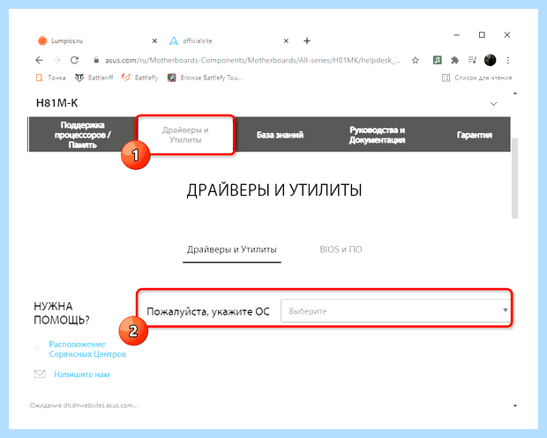Bookmark this page with the star icon
This screenshot has width=547, height=438.
click(416, 60)
